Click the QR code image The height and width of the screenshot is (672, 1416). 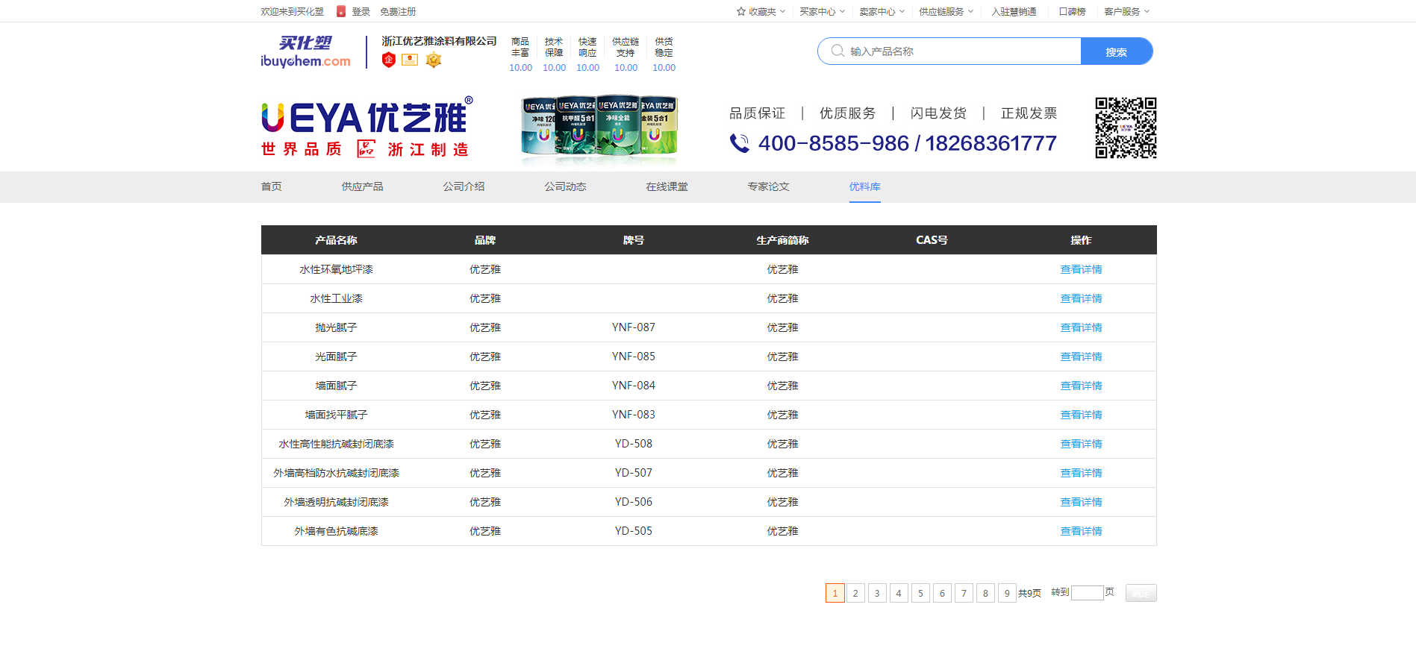point(1126,128)
